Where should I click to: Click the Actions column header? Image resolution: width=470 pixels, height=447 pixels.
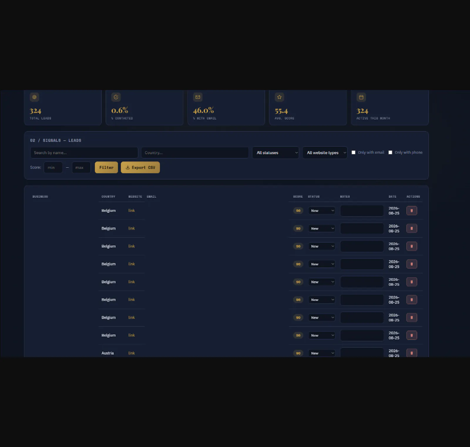click(413, 196)
